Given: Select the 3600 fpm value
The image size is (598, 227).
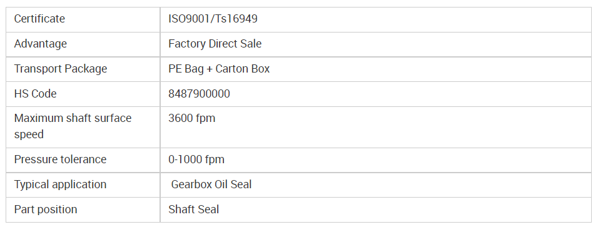Looking at the screenshot, I should coord(192,118).
